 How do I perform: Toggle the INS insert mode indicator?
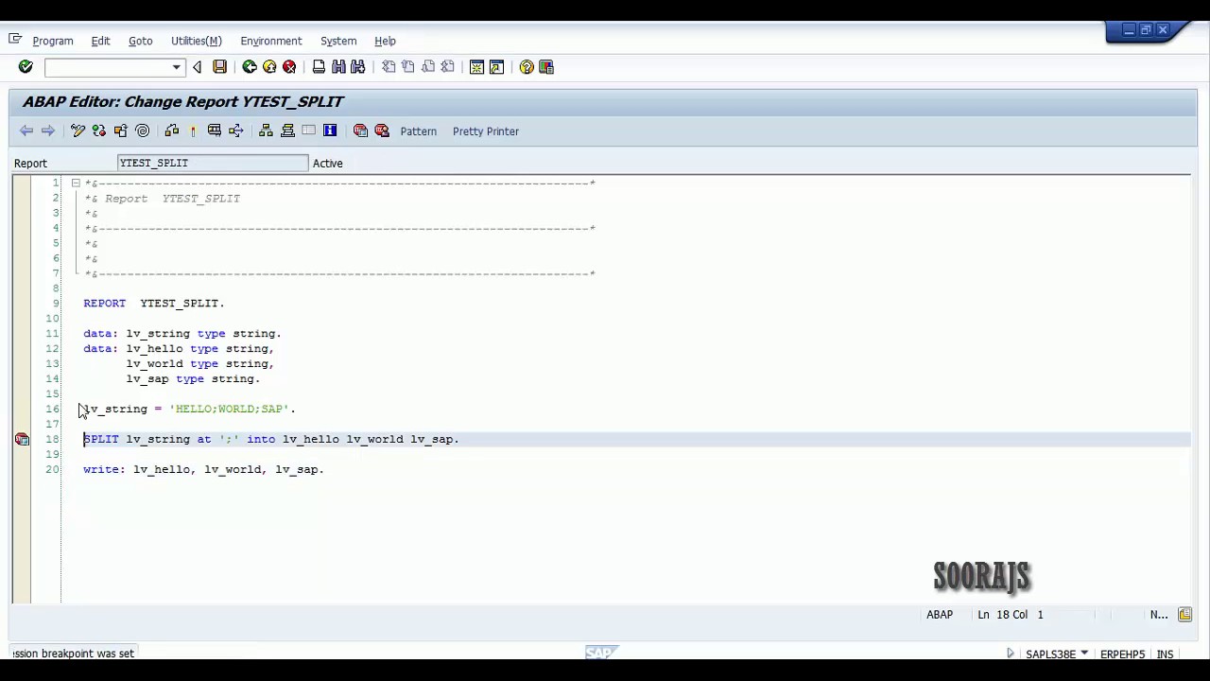click(1165, 654)
